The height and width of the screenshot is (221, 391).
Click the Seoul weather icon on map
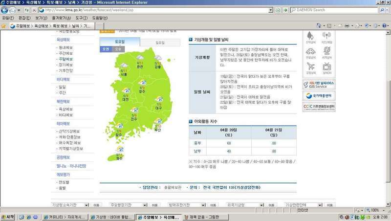[124, 66]
